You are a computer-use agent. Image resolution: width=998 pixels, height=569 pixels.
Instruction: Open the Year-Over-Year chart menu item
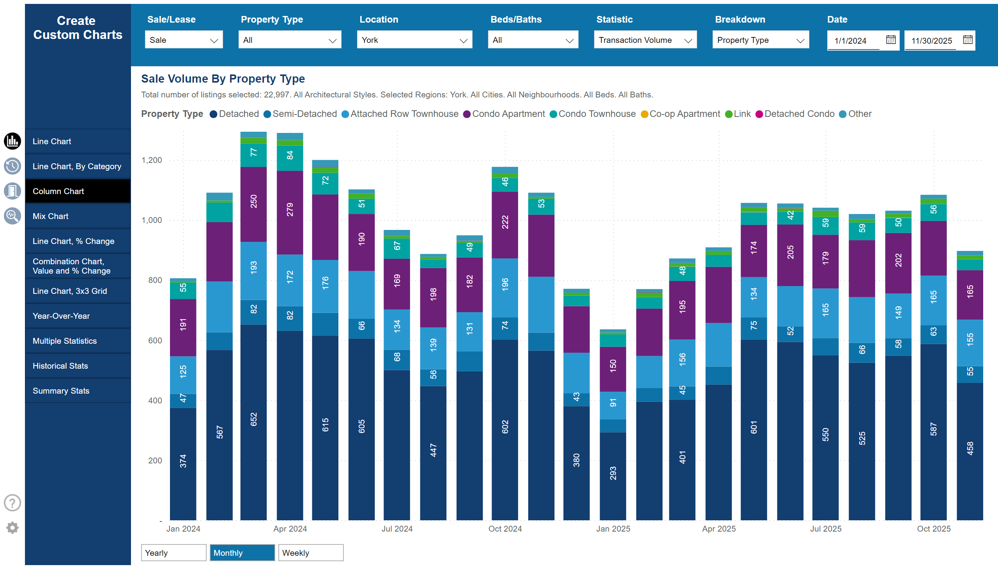point(78,316)
